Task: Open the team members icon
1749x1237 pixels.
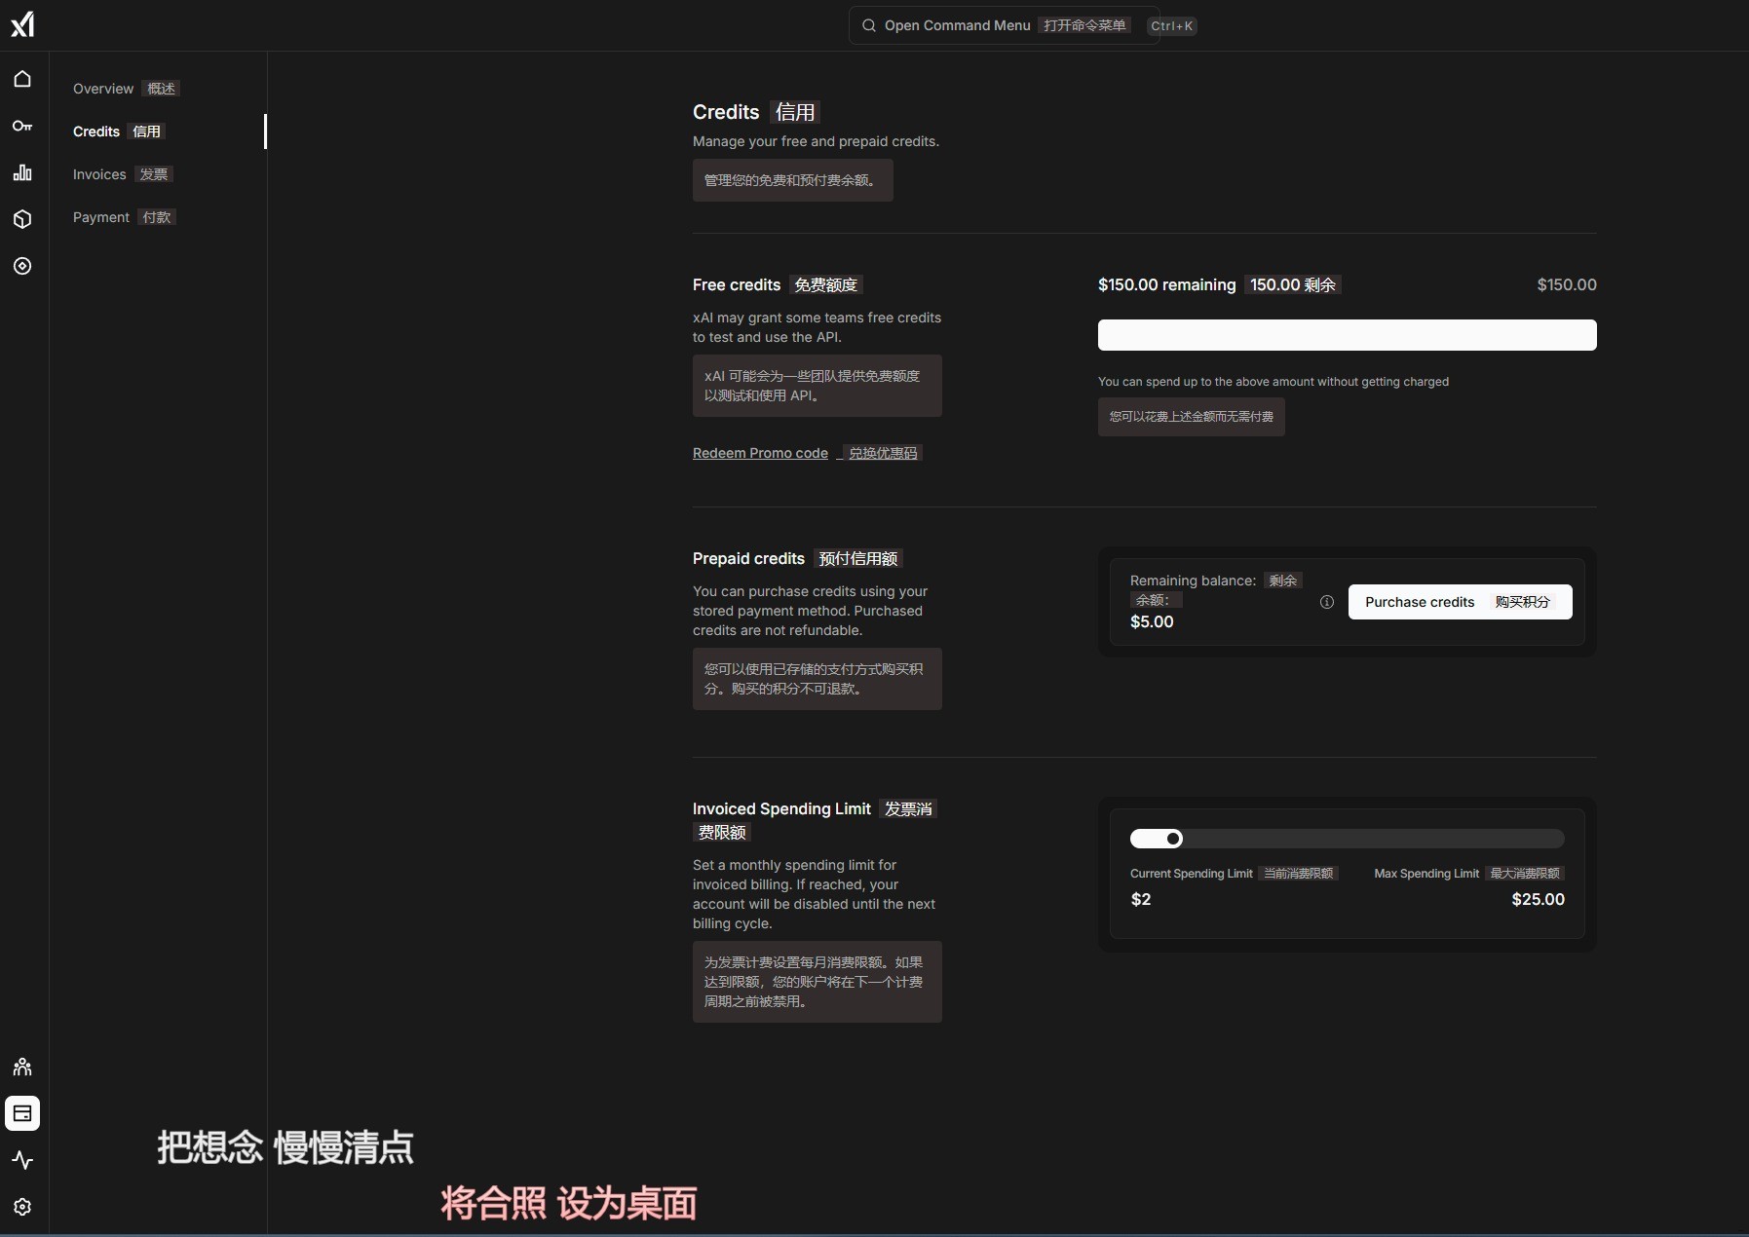Action: point(22,1067)
